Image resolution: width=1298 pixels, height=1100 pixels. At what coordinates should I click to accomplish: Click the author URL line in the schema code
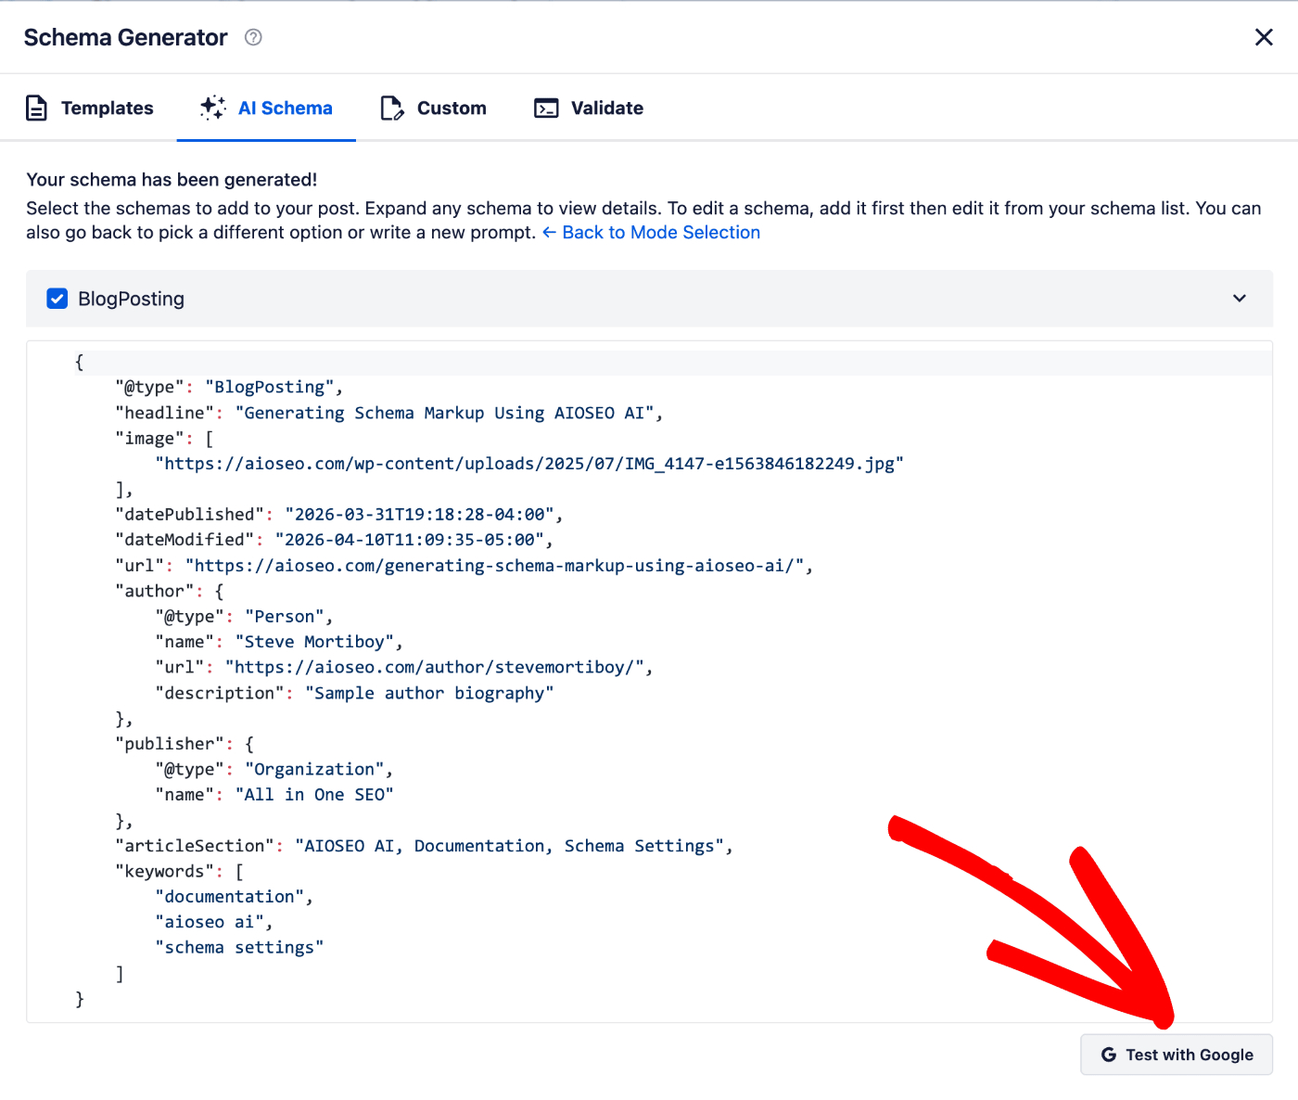click(x=404, y=668)
